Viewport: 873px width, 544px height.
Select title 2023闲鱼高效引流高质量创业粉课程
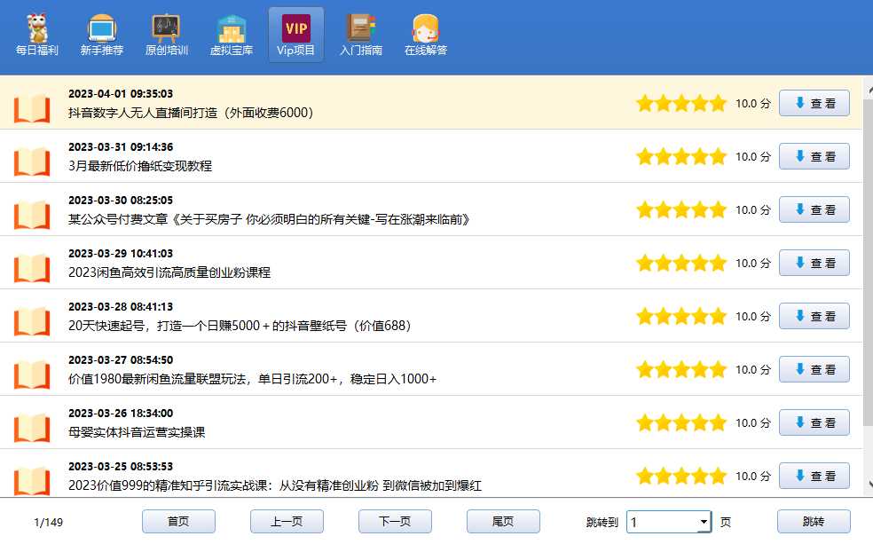169,272
